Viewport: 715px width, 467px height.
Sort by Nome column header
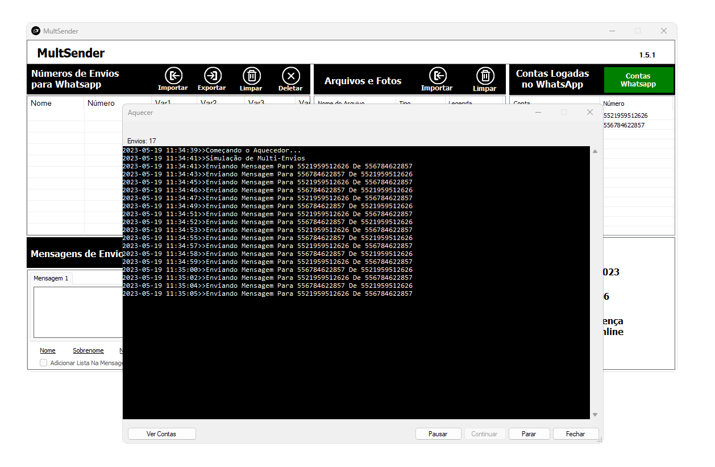point(56,103)
